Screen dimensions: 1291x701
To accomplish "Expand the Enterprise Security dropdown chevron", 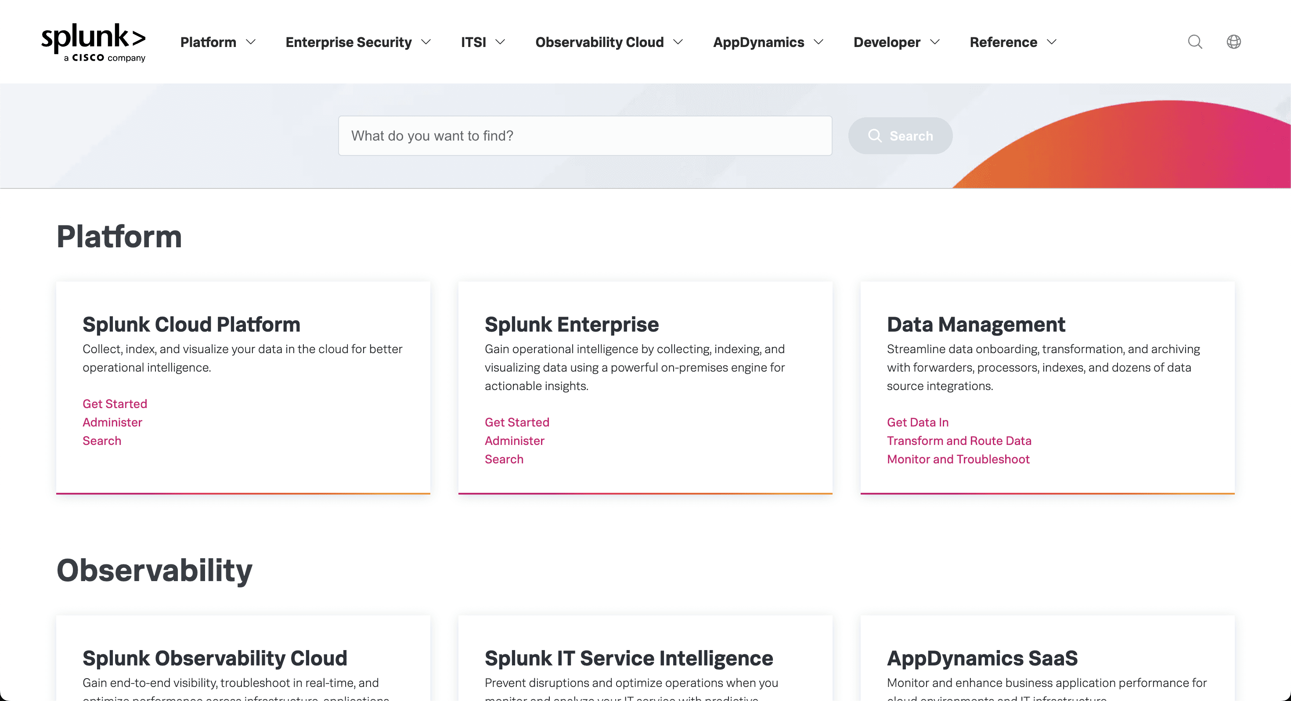I will coord(426,42).
